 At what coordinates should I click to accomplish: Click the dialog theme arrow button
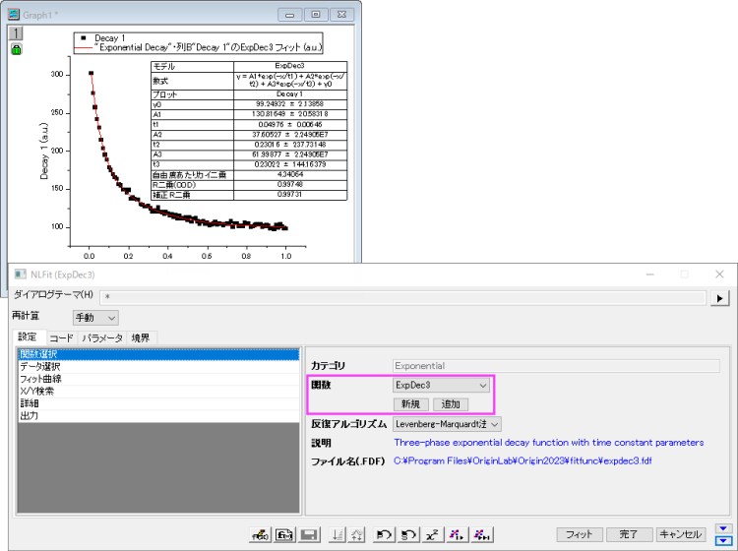(x=719, y=298)
